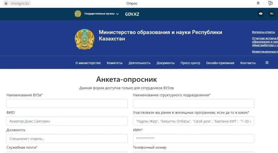Expand the Государственные органы dropdown
This screenshot has height=153, width=278.
point(101,14)
